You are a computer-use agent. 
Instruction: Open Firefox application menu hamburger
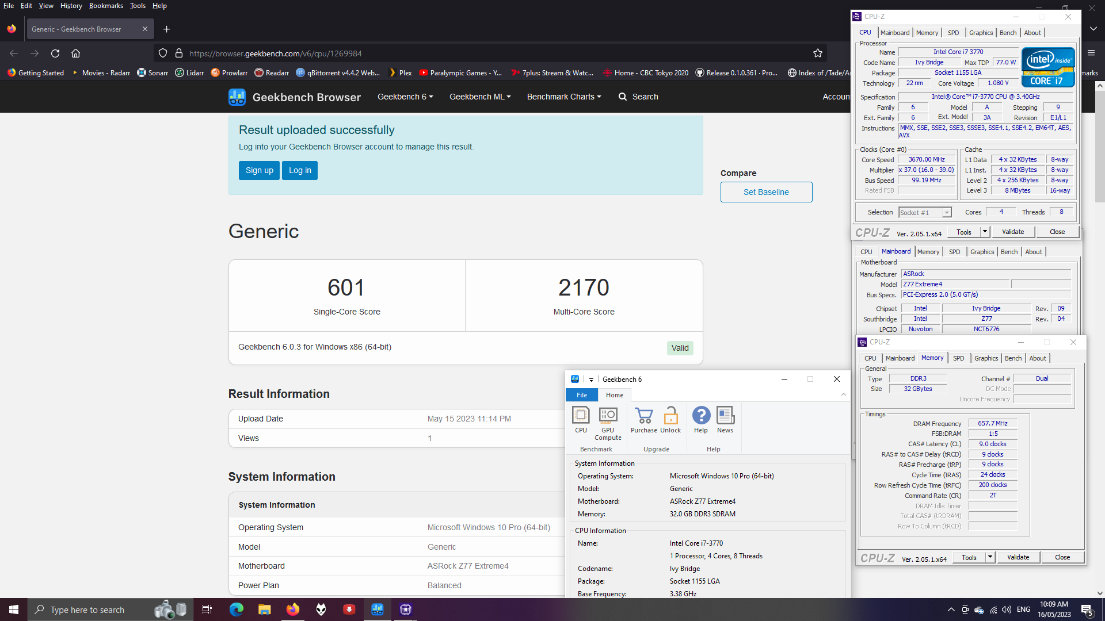[x=1091, y=53]
